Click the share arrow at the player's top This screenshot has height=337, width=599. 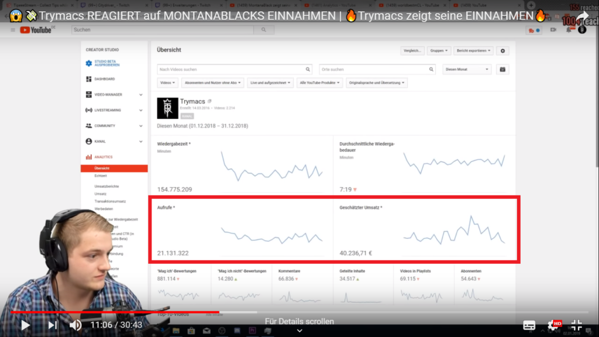click(x=583, y=16)
